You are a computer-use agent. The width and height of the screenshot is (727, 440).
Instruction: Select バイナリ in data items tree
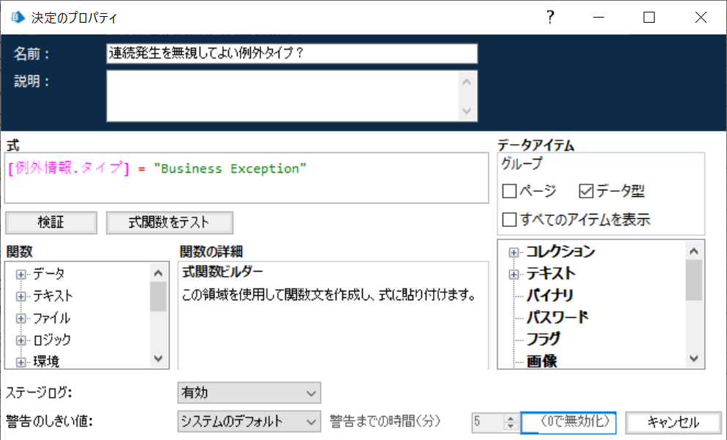[x=550, y=295]
